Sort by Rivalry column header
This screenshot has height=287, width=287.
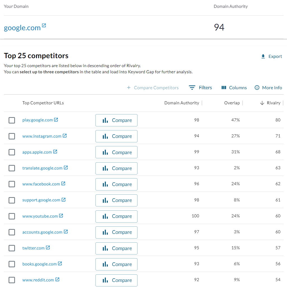click(x=274, y=103)
